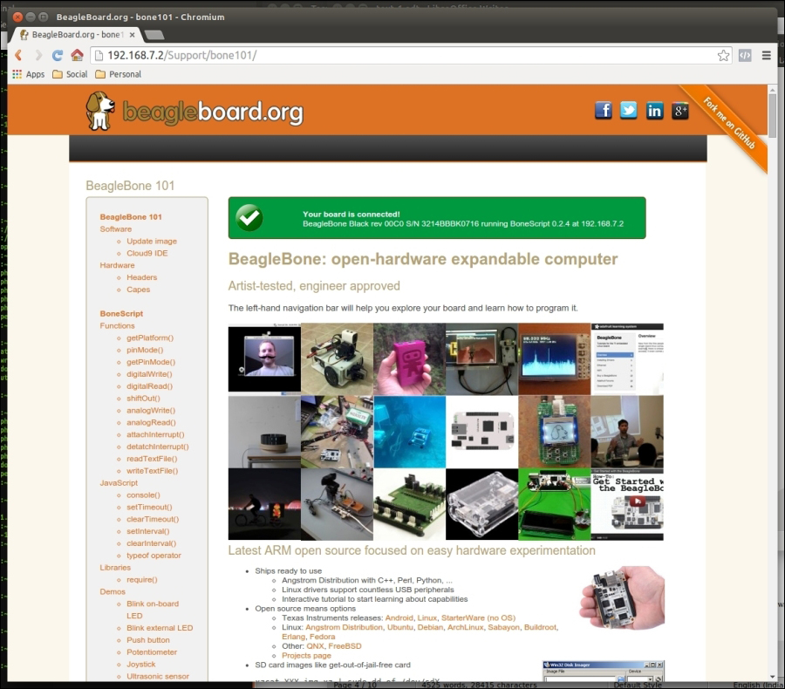
Task: Open a new browser tab
Action: tap(154, 35)
